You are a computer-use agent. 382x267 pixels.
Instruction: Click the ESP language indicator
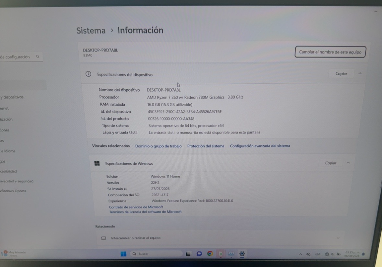(318, 254)
